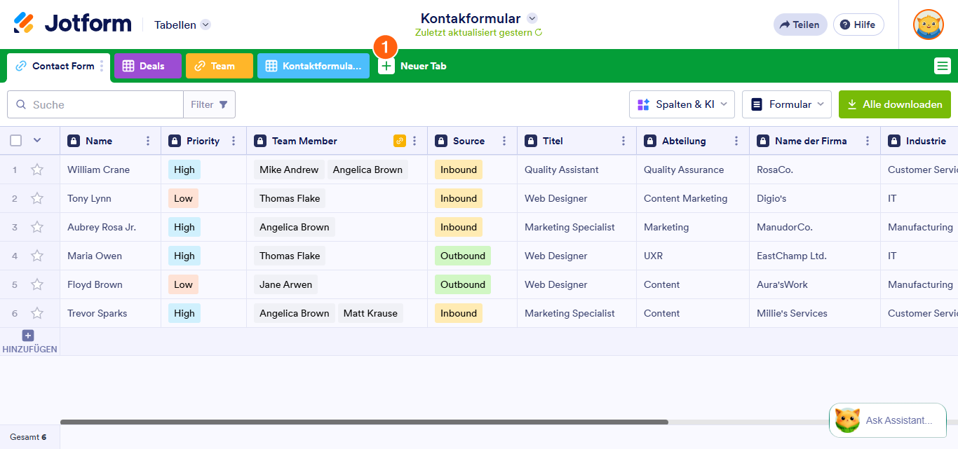
Task: Click the Filter button
Action: tap(209, 104)
